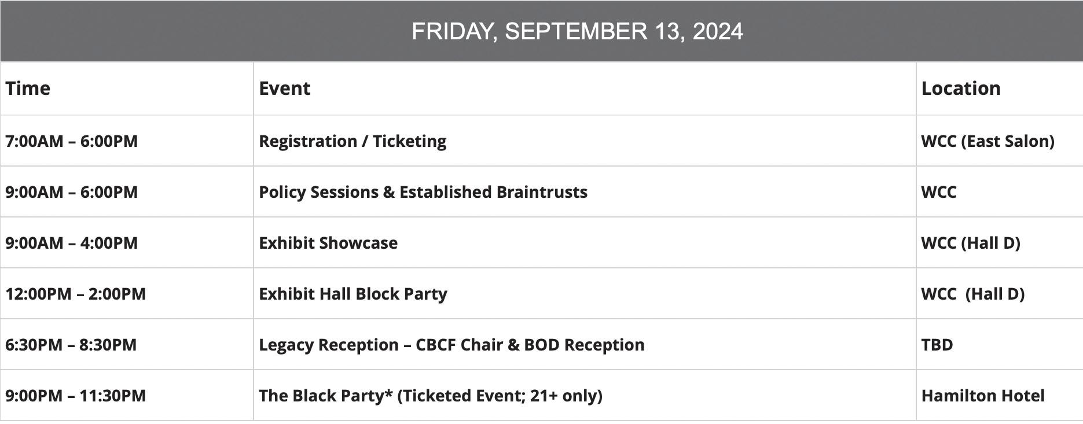This screenshot has width=1083, height=424.
Task: Select the Registration / Ticketing event
Action: (x=353, y=141)
